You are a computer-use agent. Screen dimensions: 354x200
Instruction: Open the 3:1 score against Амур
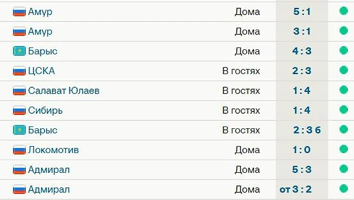point(302,31)
